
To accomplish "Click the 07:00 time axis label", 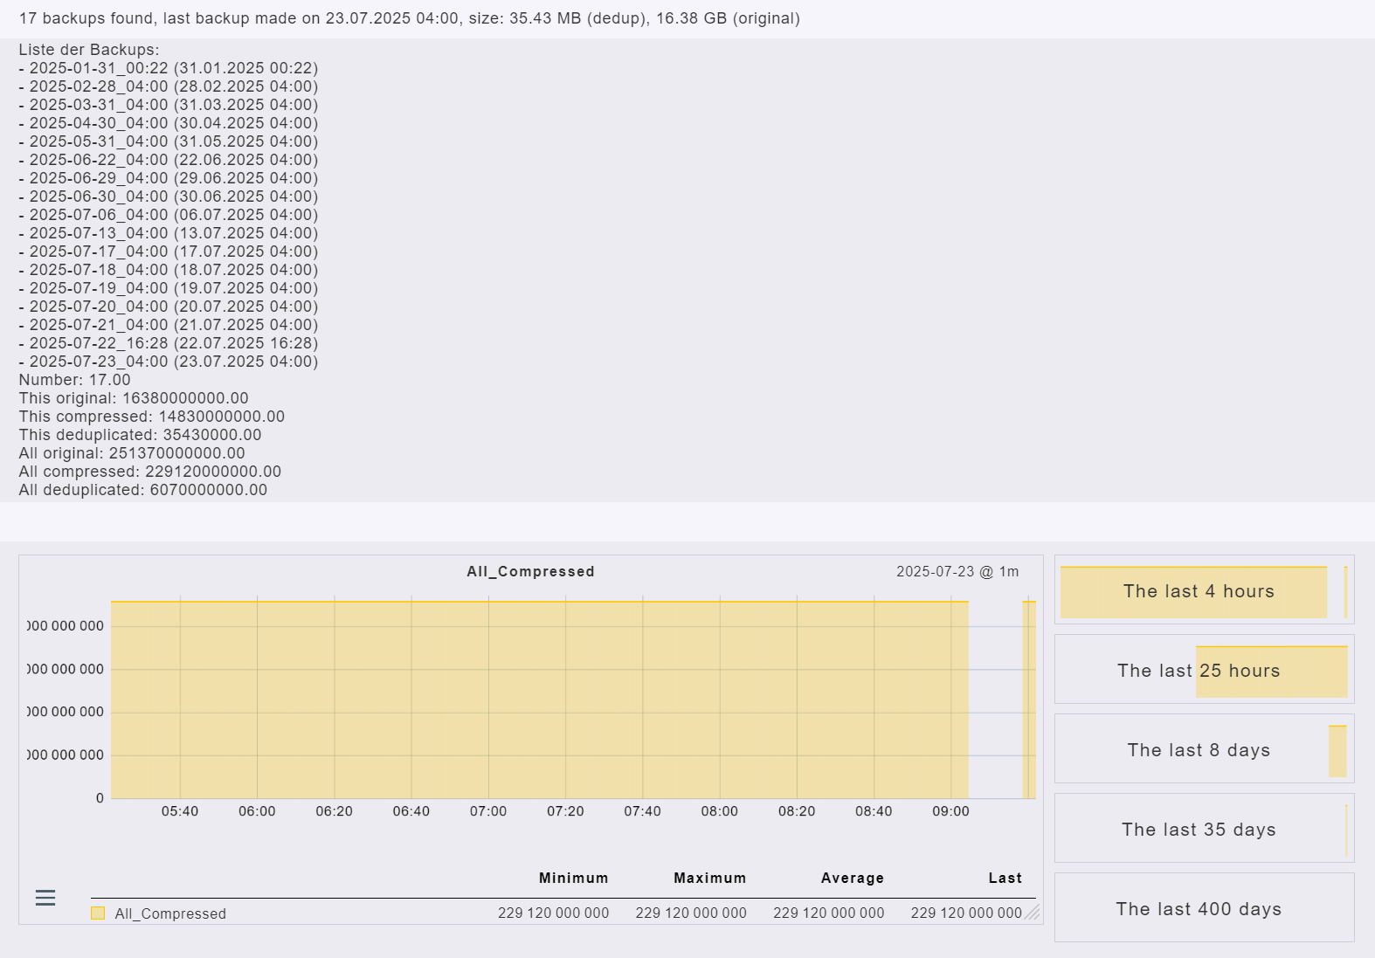I will [487, 811].
